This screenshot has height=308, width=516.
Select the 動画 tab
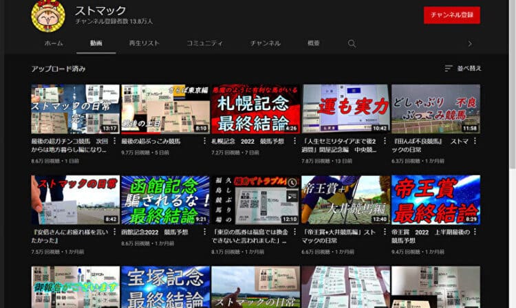pyautogui.click(x=96, y=43)
